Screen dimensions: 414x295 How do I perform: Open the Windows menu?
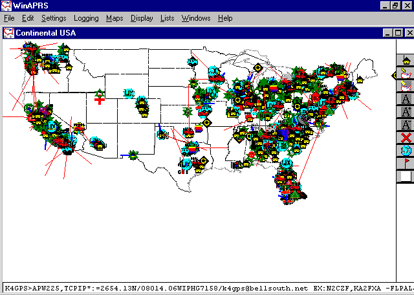click(x=195, y=18)
